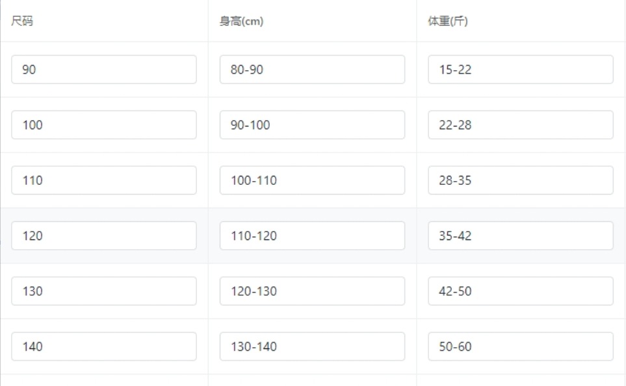The image size is (626, 386).
Task: Edit the height input 90-100
Action: click(x=312, y=125)
